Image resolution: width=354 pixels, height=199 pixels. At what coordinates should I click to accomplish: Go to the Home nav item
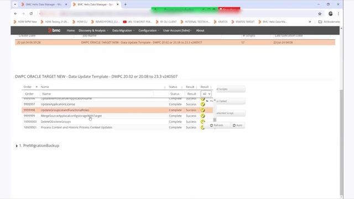(x=71, y=30)
